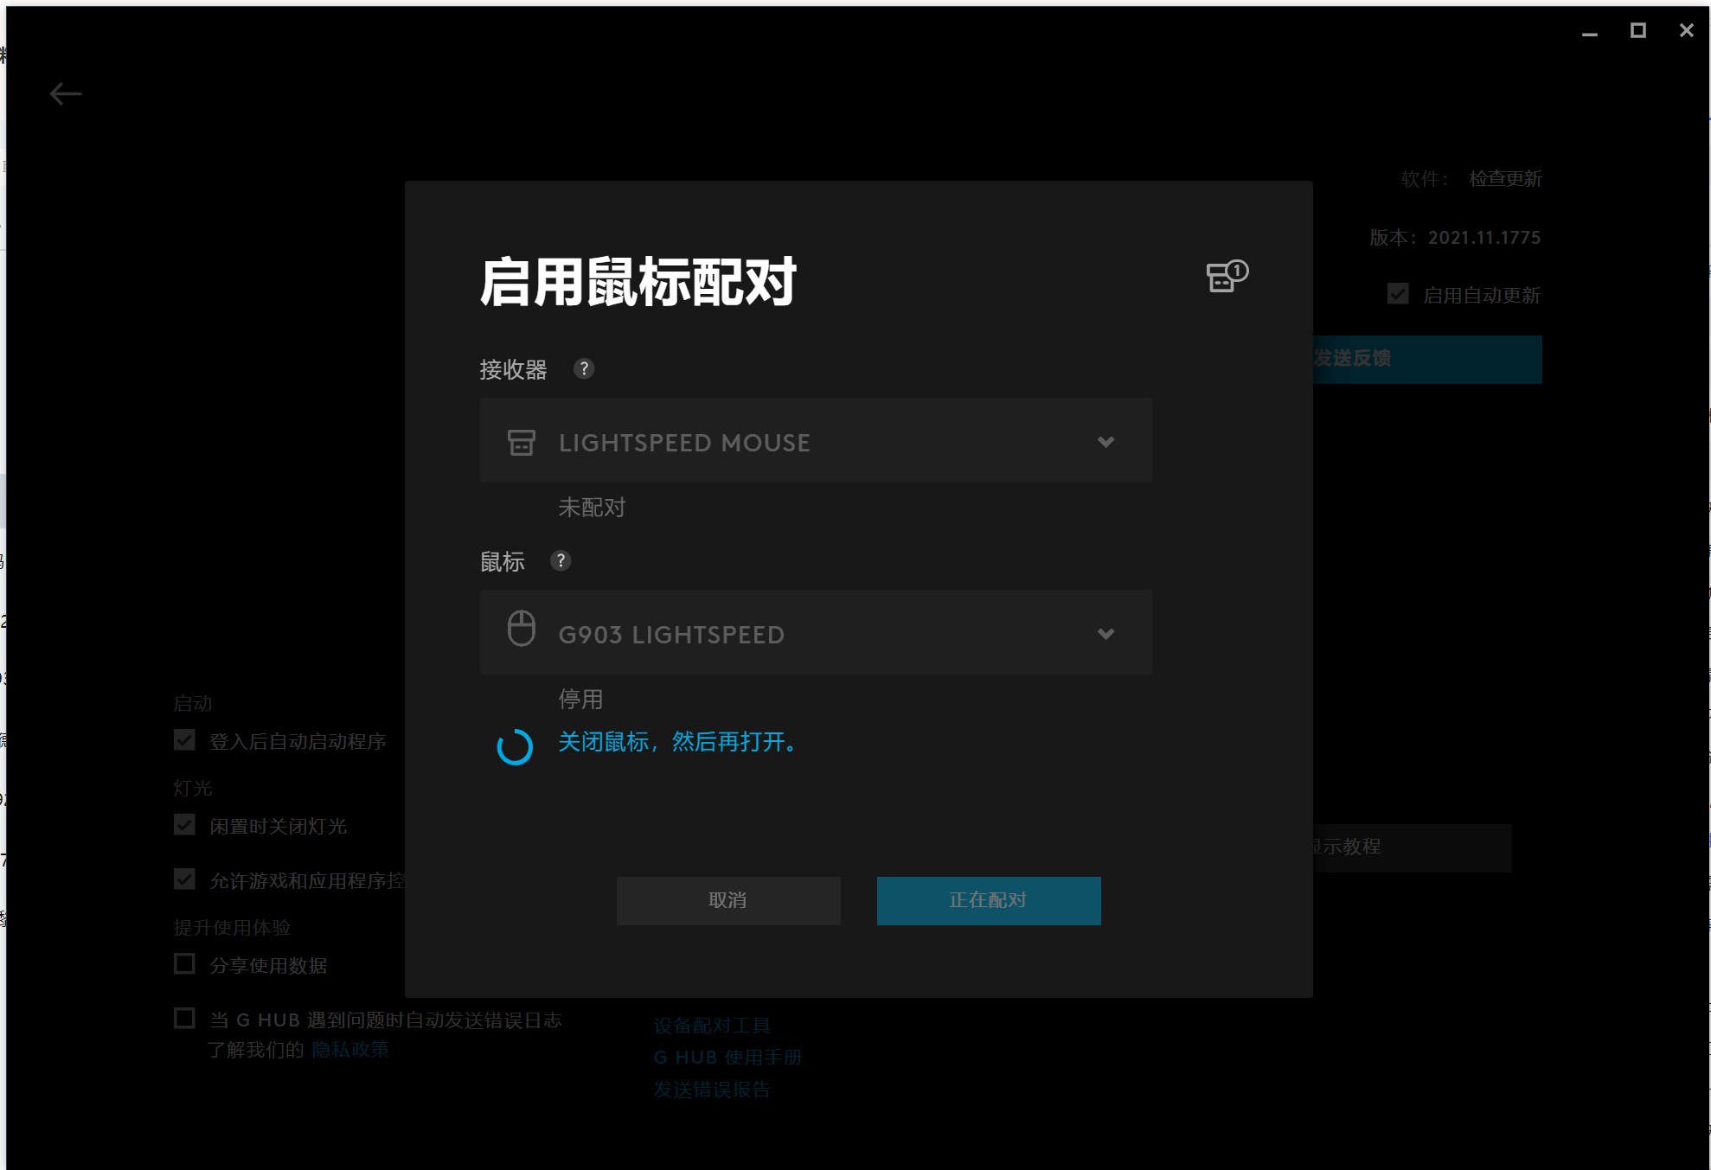
Task: Click the mouse icon in G903 field
Action: point(521,629)
